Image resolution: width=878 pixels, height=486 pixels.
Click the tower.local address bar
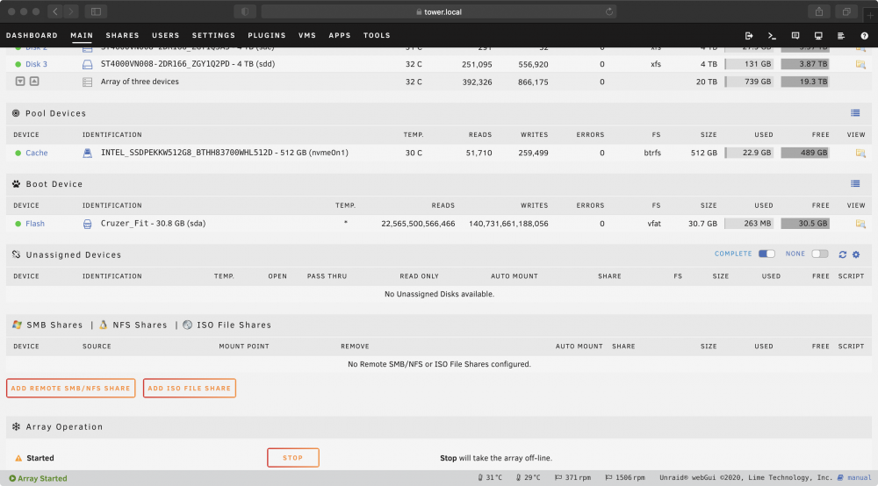click(x=439, y=11)
